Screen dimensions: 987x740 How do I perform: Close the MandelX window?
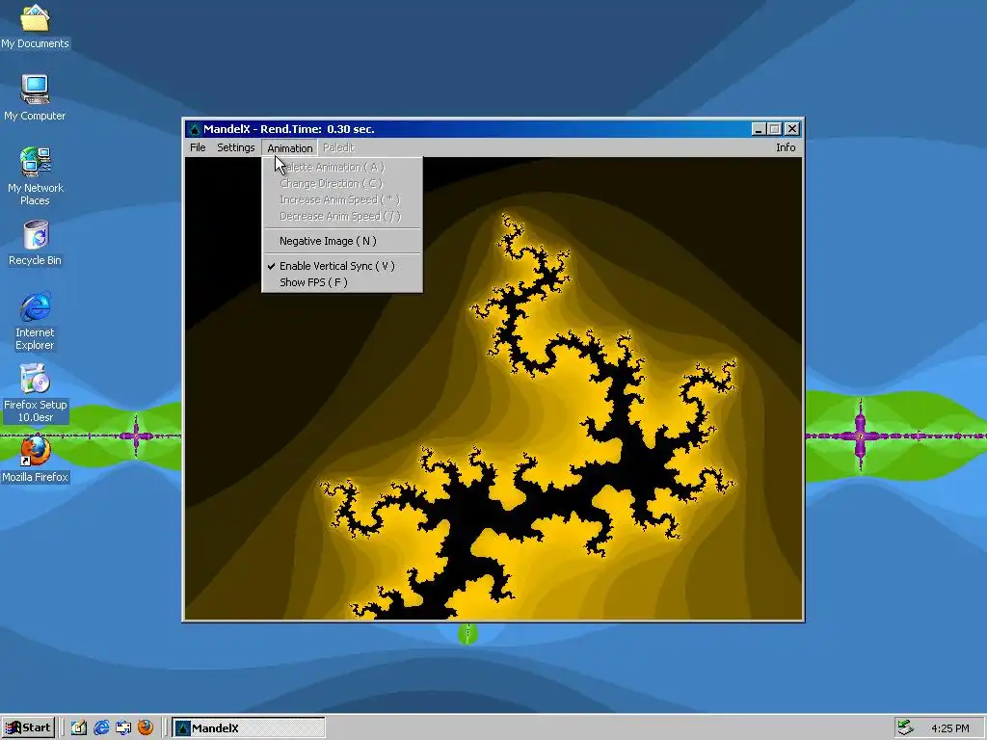coord(792,129)
